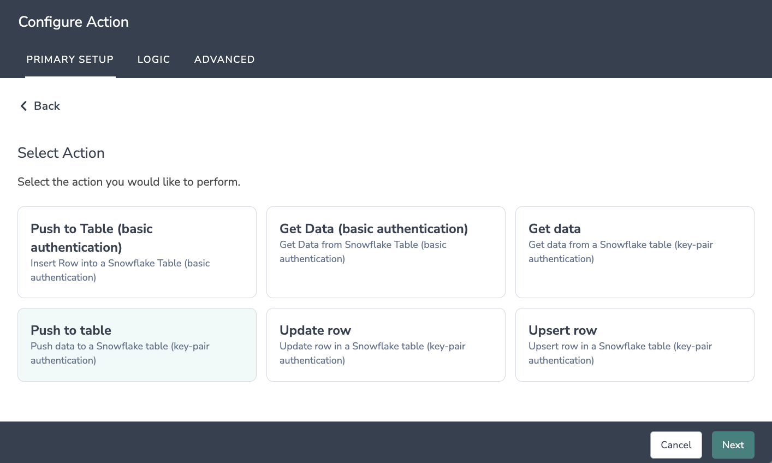
Task: Go back using the Back link text
Action: tap(47, 106)
